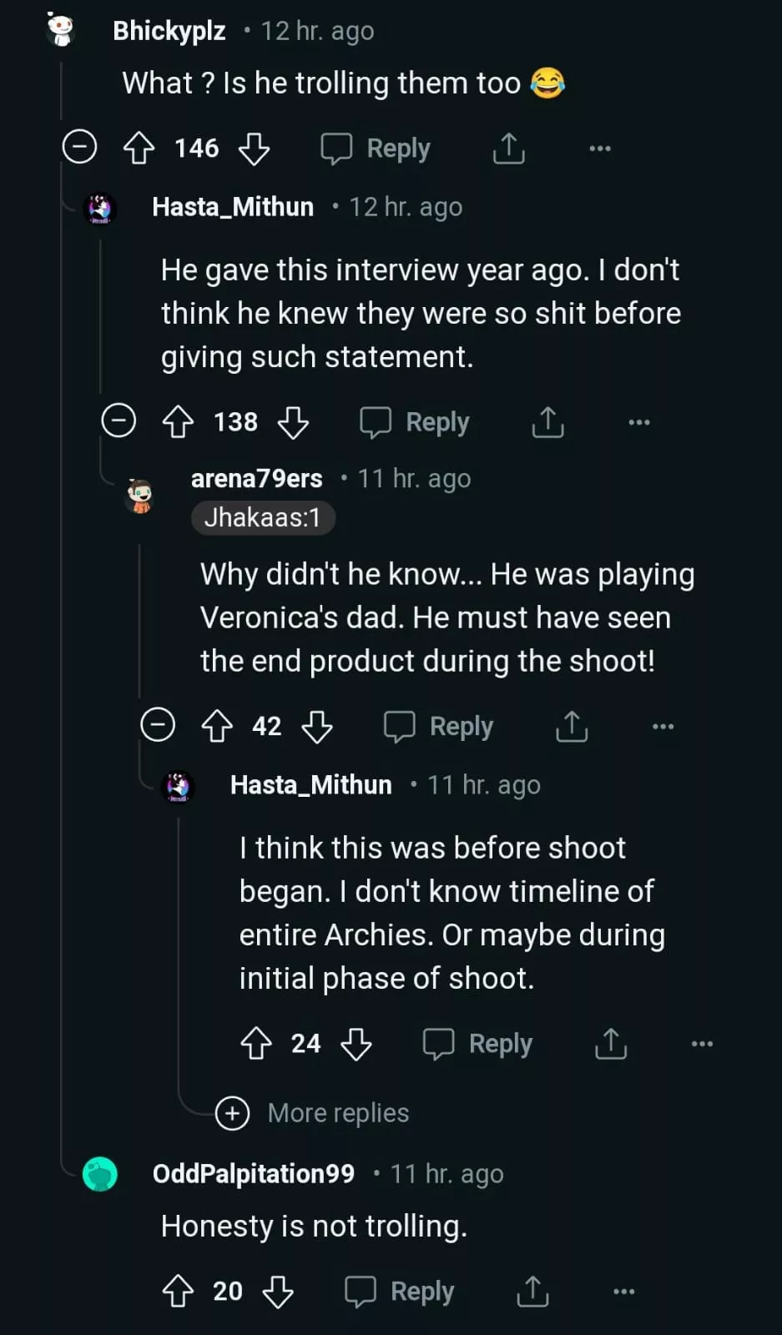Screen dimensions: 782x1335
Task: Share Bhickyplz's comment
Action: pyautogui.click(x=508, y=149)
